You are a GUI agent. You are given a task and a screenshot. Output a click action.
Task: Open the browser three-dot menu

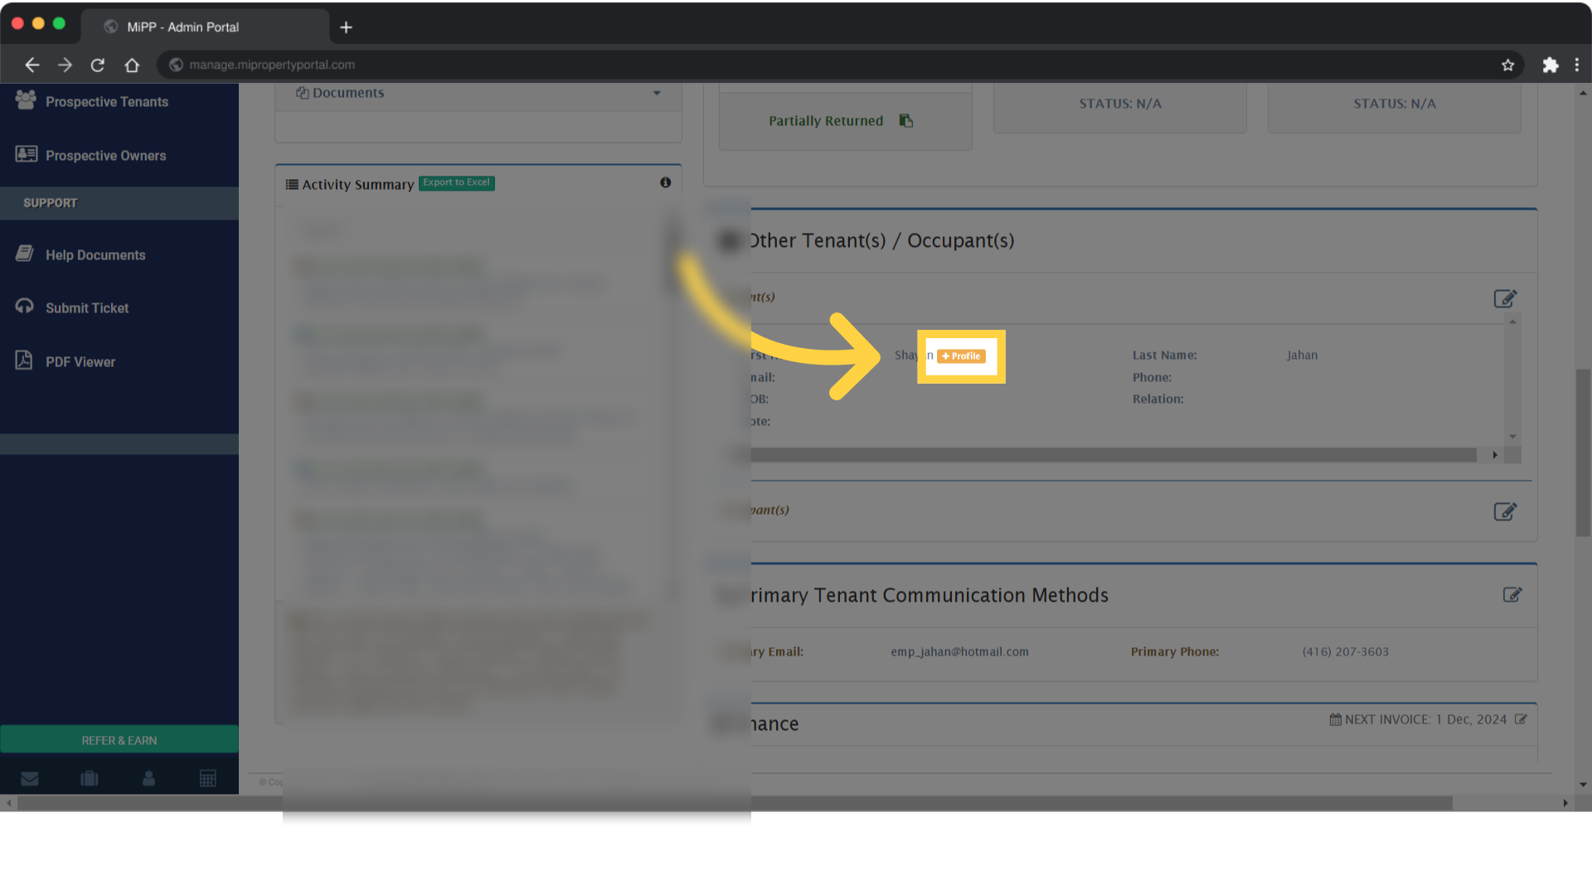(1576, 65)
